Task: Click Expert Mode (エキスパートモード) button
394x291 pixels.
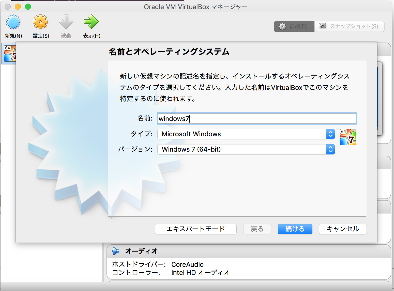Action: pos(195,229)
